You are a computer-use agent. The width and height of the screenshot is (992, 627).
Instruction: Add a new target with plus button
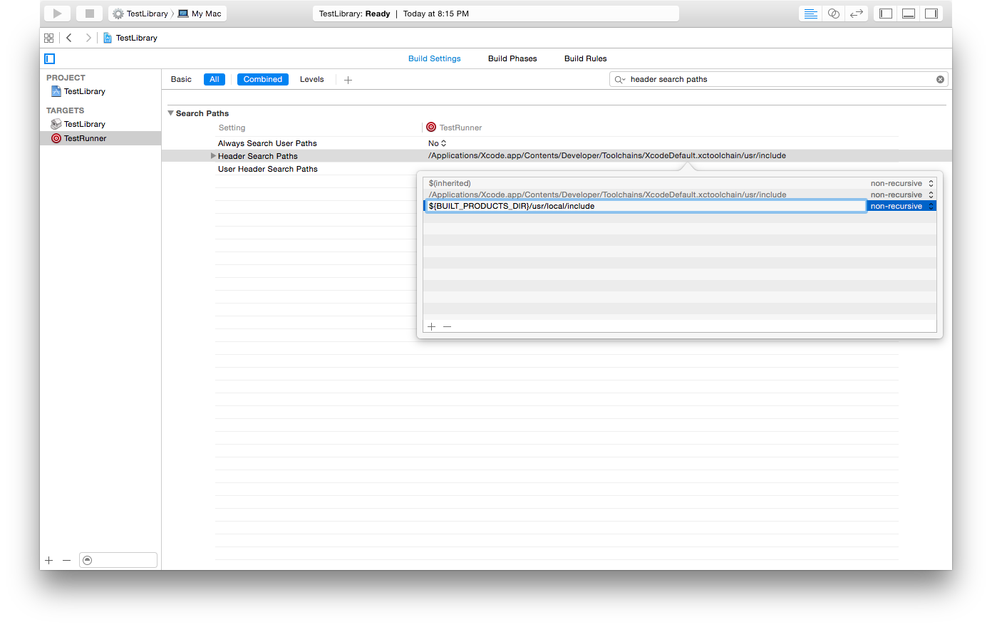(x=48, y=561)
